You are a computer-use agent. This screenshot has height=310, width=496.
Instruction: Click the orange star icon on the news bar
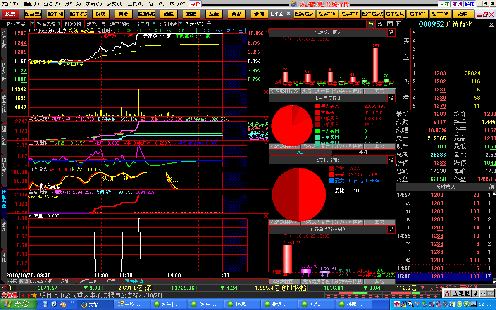[34, 295]
